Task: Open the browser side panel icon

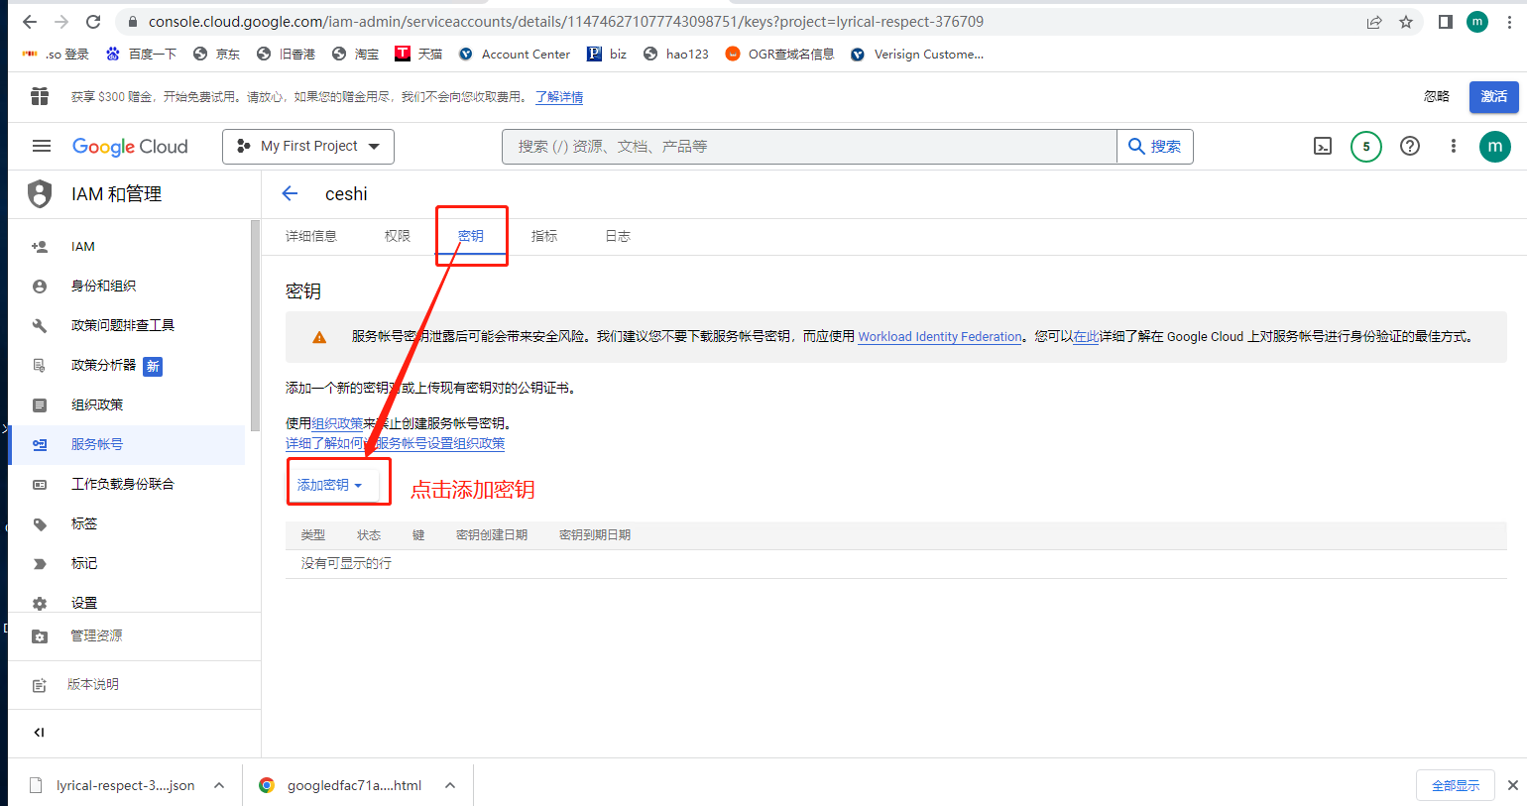Action: pyautogui.click(x=1446, y=22)
